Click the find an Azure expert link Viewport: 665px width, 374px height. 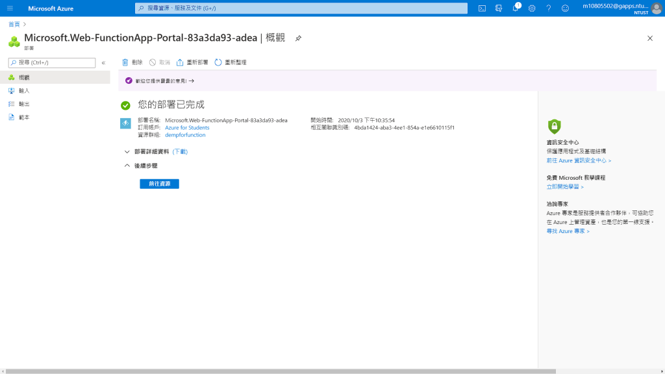tap(568, 231)
